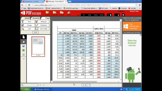Select the hand pan tool icon
Image resolution: width=162 pixels, height=91 pixels.
tap(111, 15)
